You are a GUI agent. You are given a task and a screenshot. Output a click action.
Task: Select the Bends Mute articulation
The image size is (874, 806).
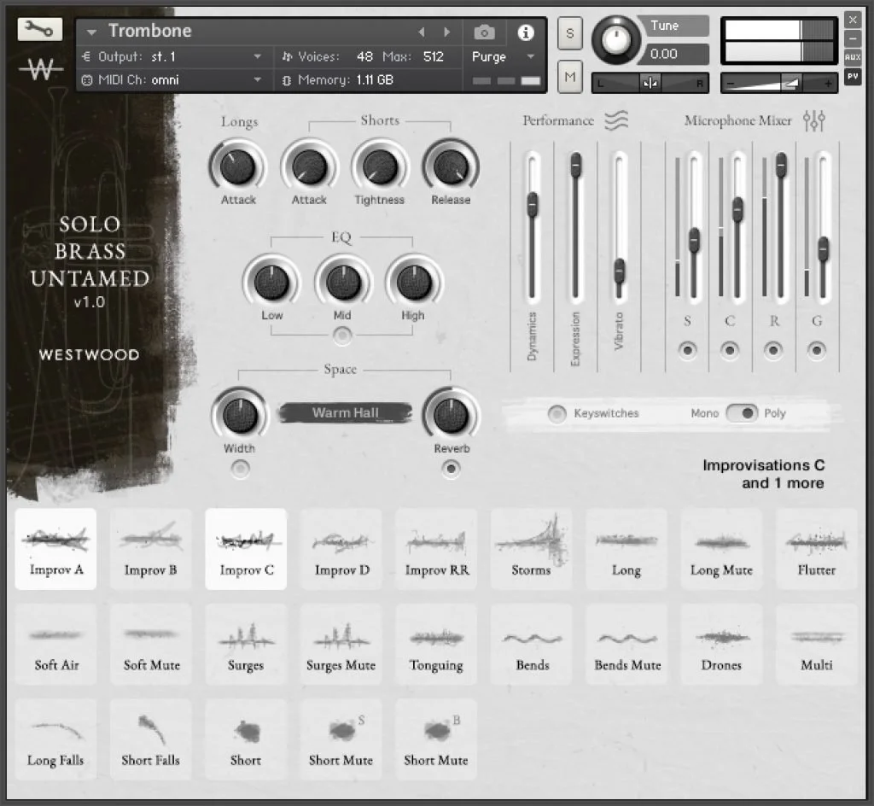(x=626, y=645)
